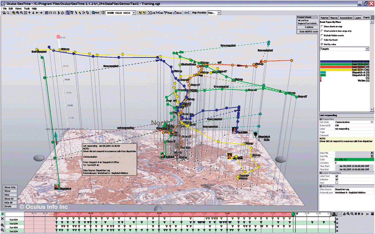This screenshot has width=375, height=234.
Task: Click timeline options icon at far right
Action: 372,214
